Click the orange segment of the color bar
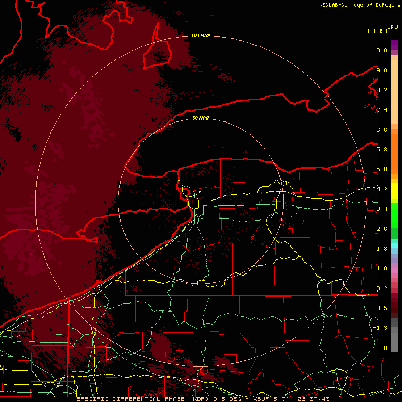The image size is (402, 402). [394, 154]
